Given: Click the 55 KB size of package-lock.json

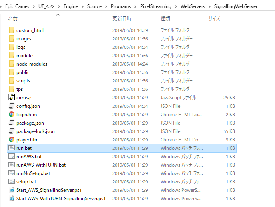Looking at the screenshot, I should (229, 131).
